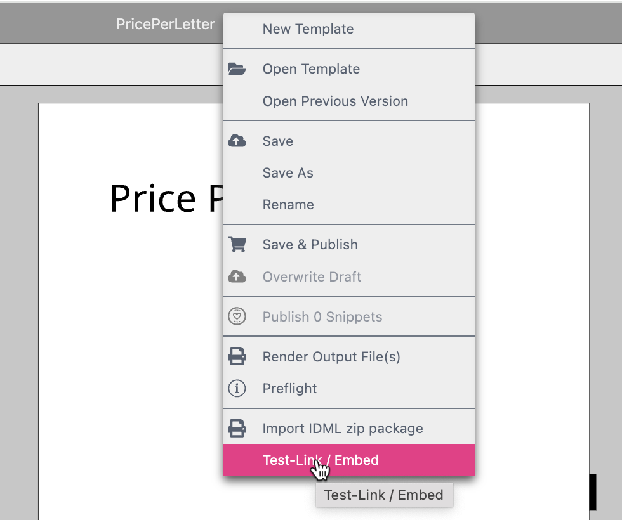Select Open Template menu entry
Screen dimensions: 622x520
(311, 69)
